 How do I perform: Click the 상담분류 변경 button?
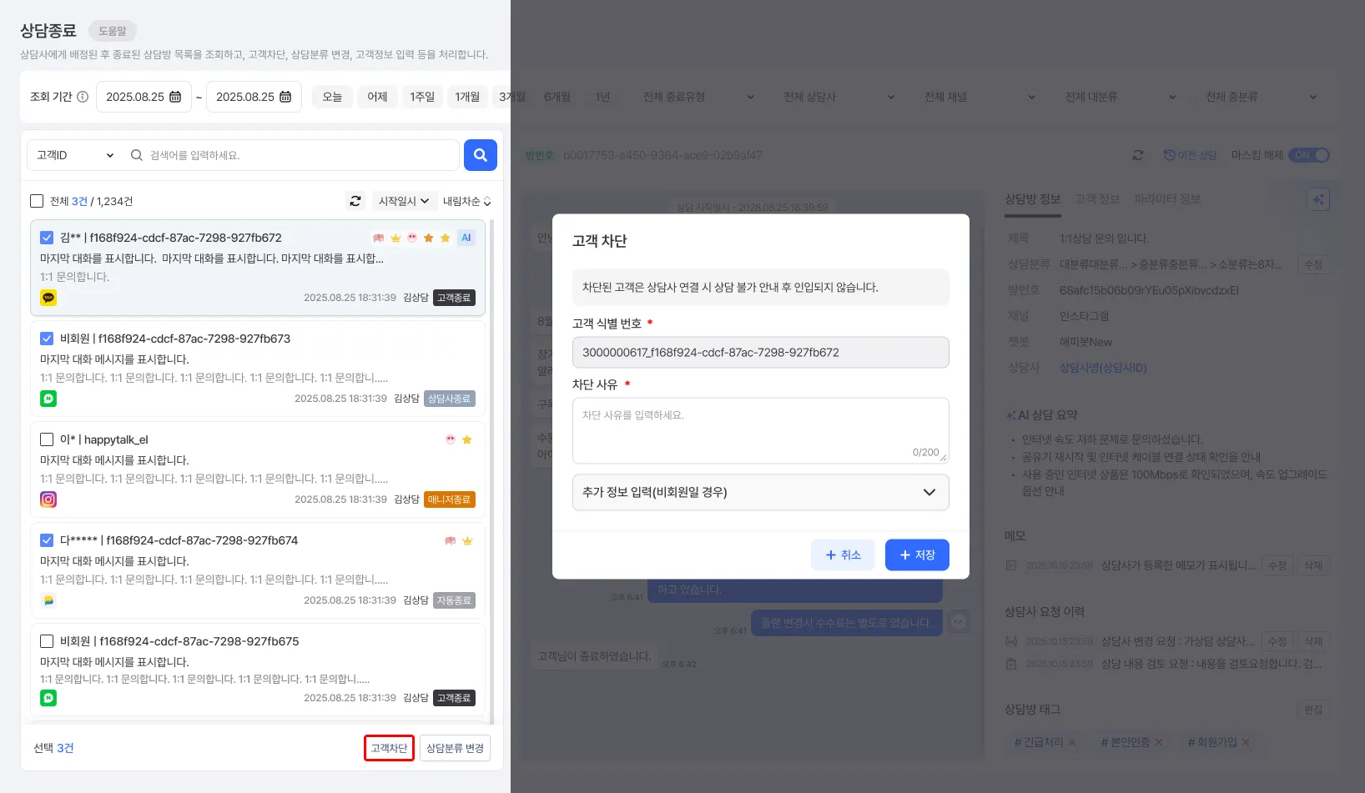coord(455,748)
